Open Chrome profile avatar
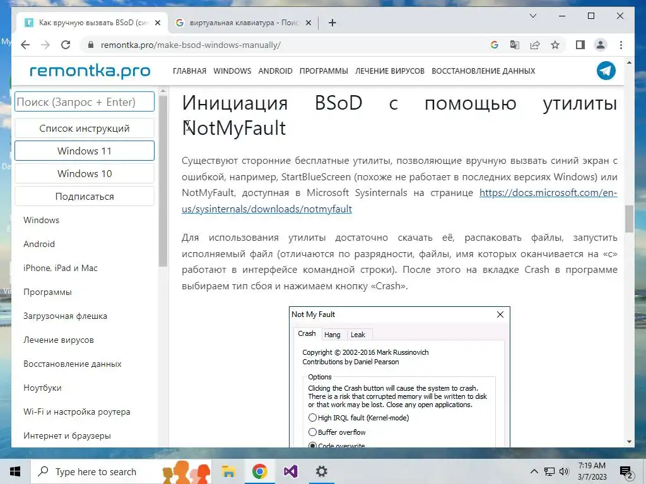 (x=601, y=45)
